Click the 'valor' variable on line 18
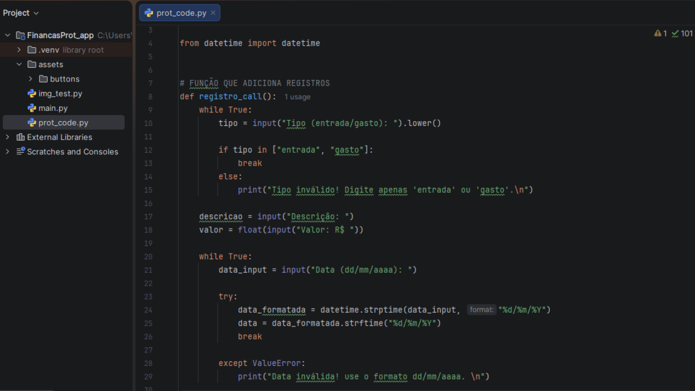695x391 pixels. (211, 230)
